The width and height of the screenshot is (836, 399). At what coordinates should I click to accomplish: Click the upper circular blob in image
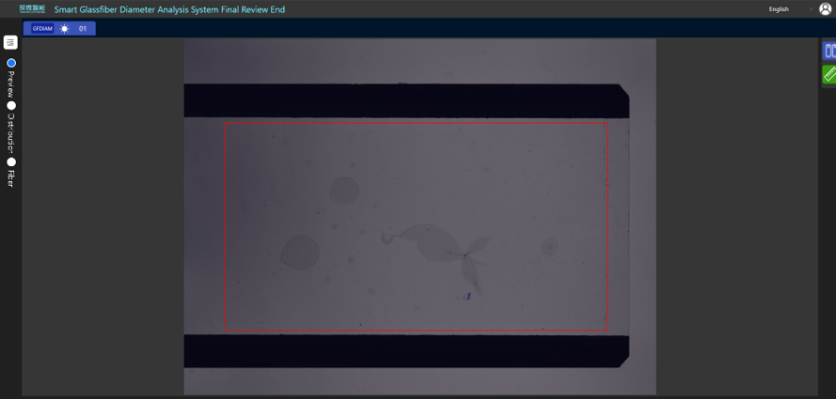click(x=344, y=191)
